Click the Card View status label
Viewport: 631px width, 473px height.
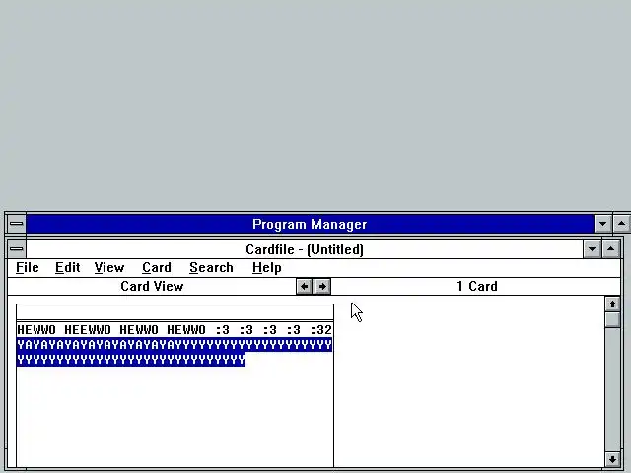click(x=152, y=286)
